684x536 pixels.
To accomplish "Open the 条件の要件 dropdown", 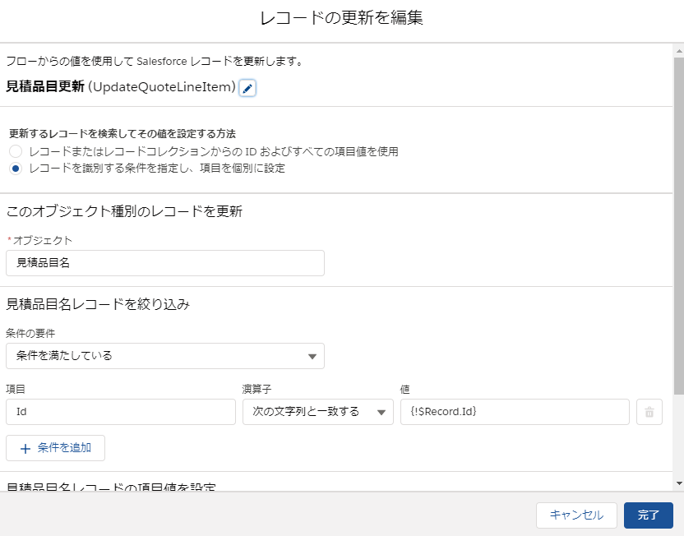I will point(165,356).
